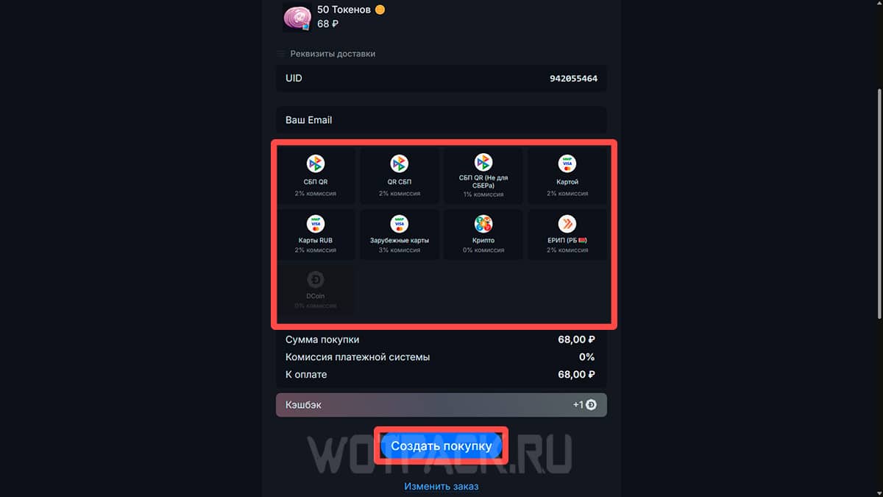
Task: Focus the Ваш Email input field
Action: (441, 120)
